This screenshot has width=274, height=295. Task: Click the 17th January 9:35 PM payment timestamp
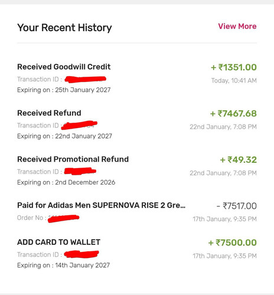[x=224, y=219]
